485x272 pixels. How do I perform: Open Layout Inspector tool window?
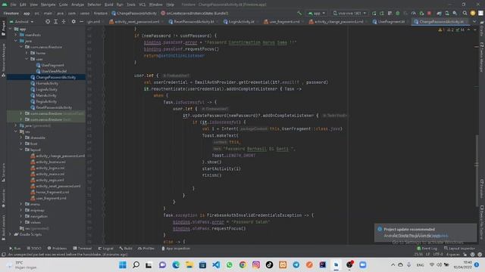coord(459,249)
